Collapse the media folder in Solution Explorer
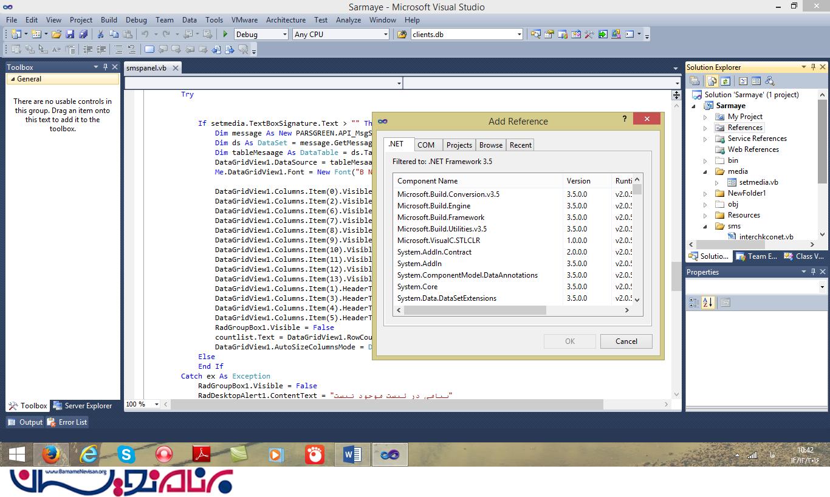This screenshot has height=497, width=830. (705, 171)
